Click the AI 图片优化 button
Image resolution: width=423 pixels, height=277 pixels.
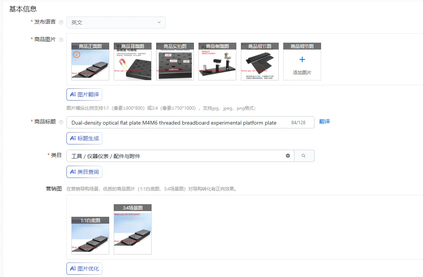tap(84, 269)
